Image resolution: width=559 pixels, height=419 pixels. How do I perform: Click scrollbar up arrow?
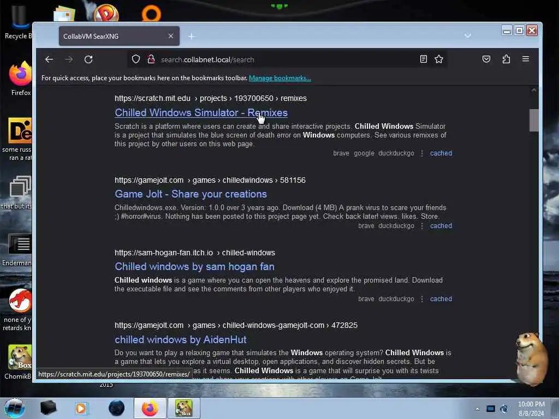534,90
